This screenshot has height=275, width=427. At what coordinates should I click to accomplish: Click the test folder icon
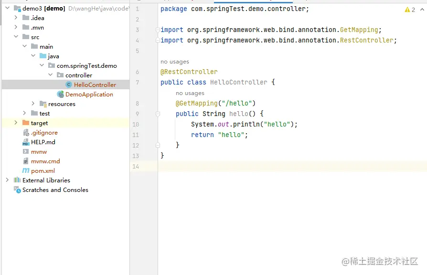[34, 113]
